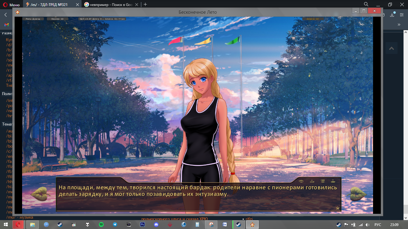Open the terminal icon in taskbar
Screen dimensions: 408x229
pos(129,225)
